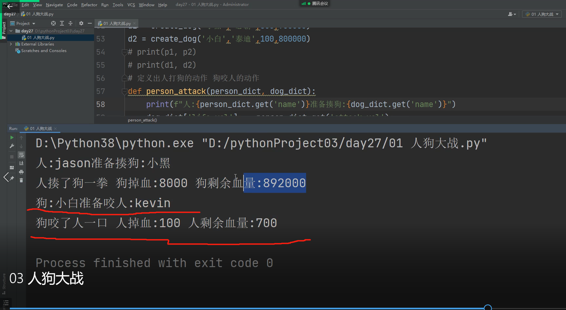Screen dimensions: 566x310
Task: Click the up arrow in the Run toolbar
Action: [21, 137]
